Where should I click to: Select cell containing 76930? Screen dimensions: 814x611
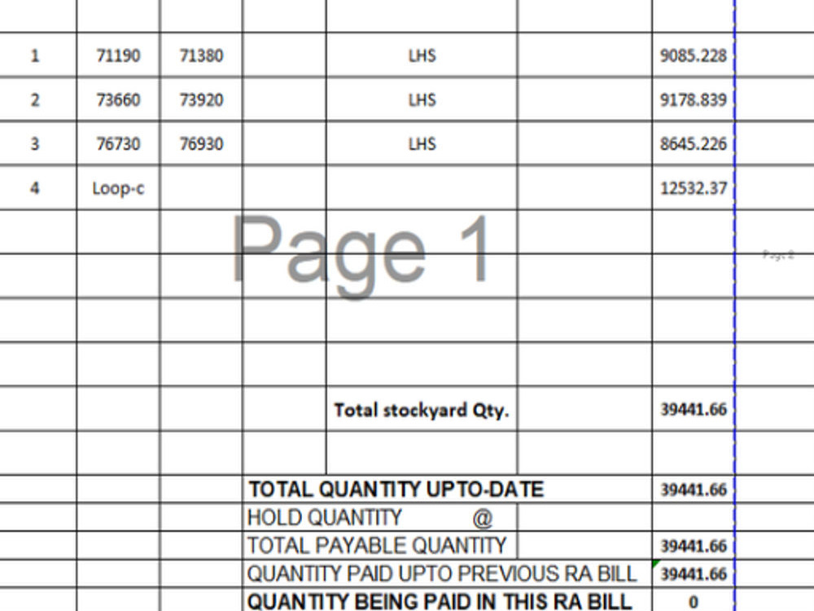pyautogui.click(x=201, y=143)
